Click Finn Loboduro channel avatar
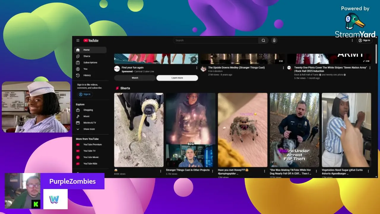The width and height of the screenshot is (380, 214). pos(203,69)
